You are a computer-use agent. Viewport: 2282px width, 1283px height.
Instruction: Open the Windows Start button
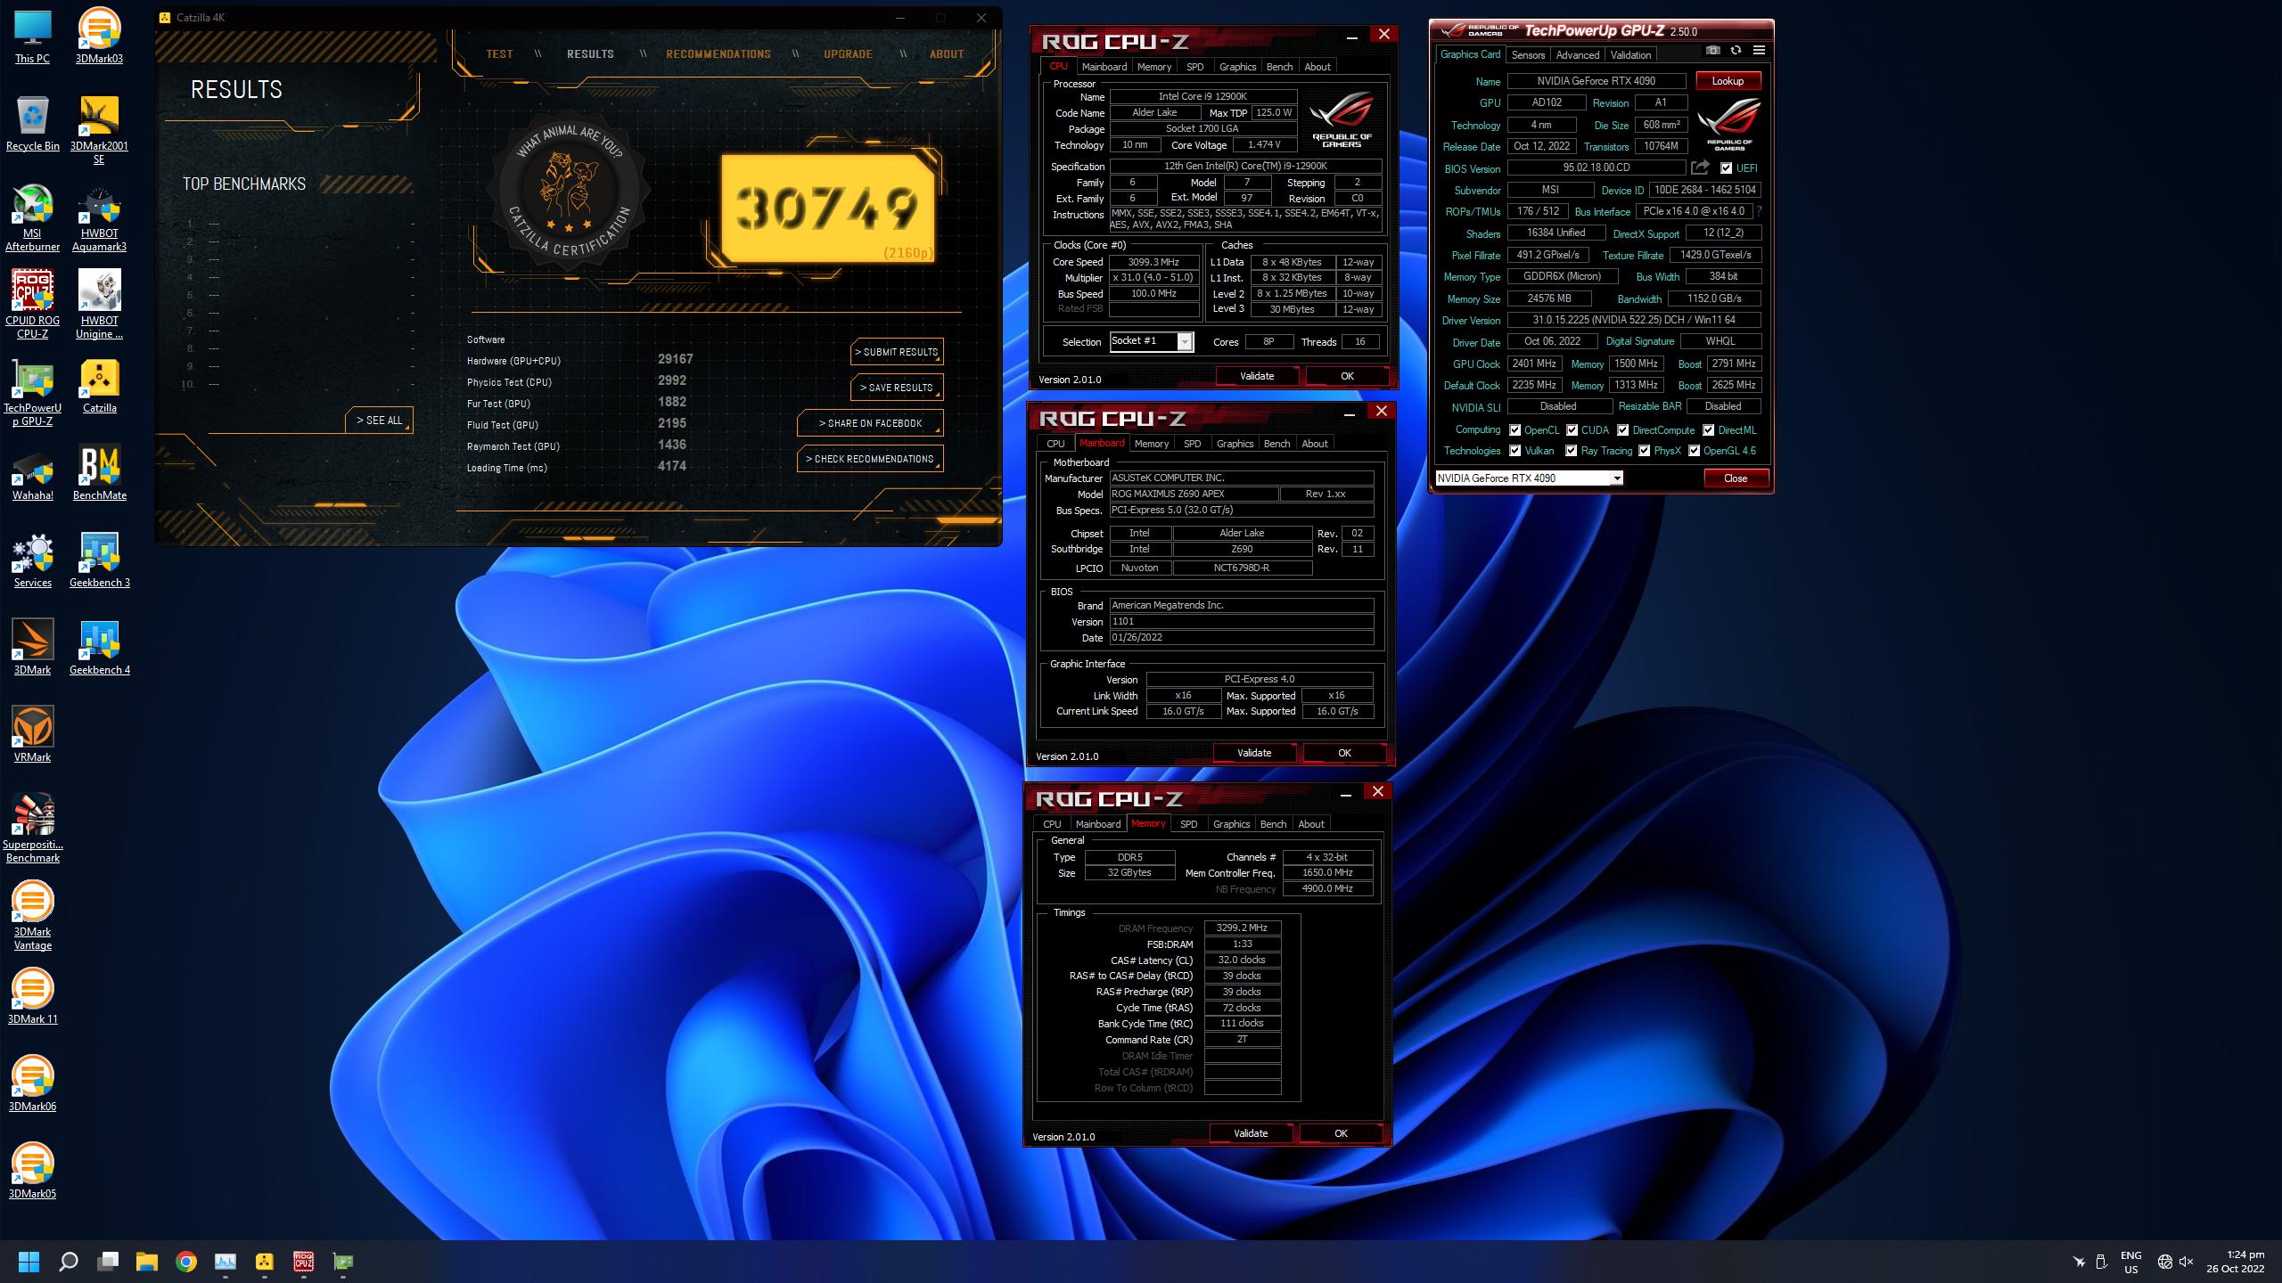coord(29,1261)
